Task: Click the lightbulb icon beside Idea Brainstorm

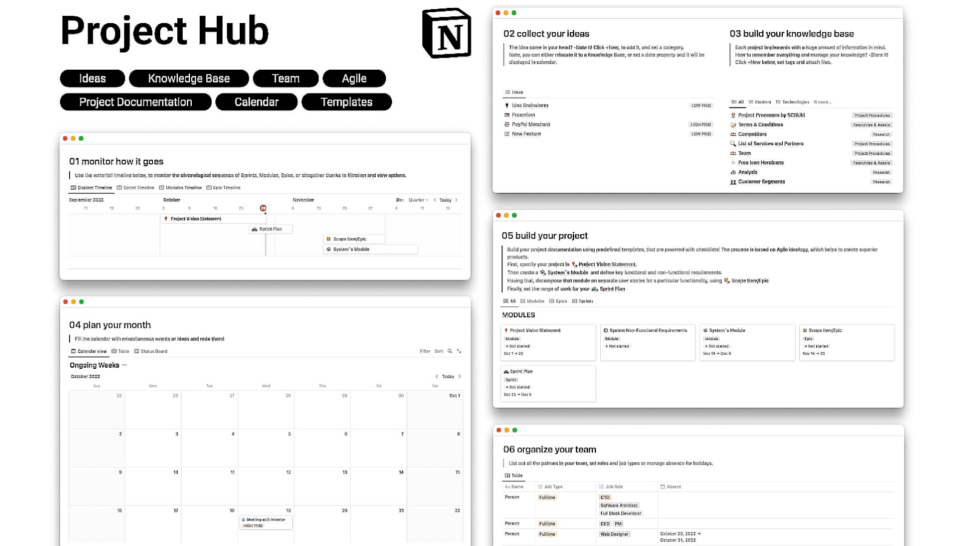Action: coord(507,105)
